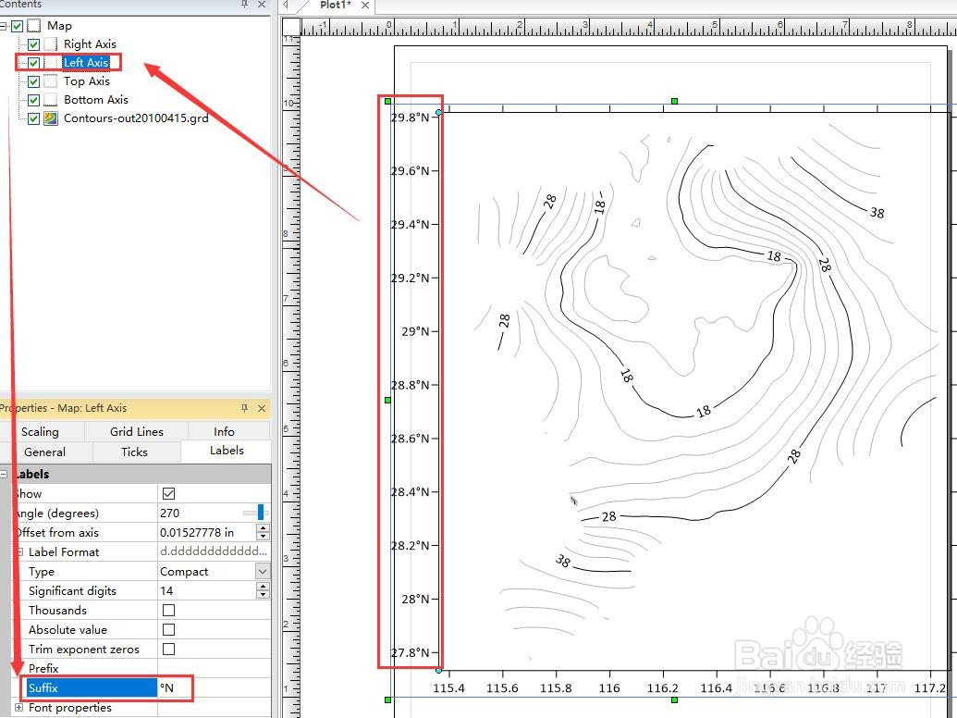Select Bottom Axis in Contents tree
The image size is (957, 718).
tap(96, 100)
